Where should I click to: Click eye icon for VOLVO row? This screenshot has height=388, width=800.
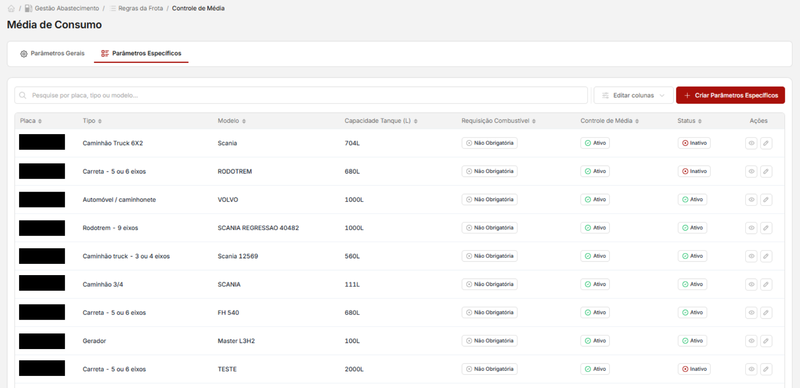[x=751, y=199]
